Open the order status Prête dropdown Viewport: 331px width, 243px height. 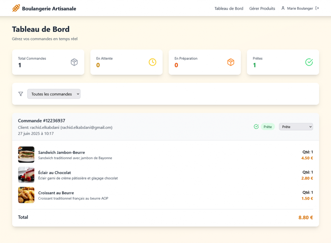296,127
